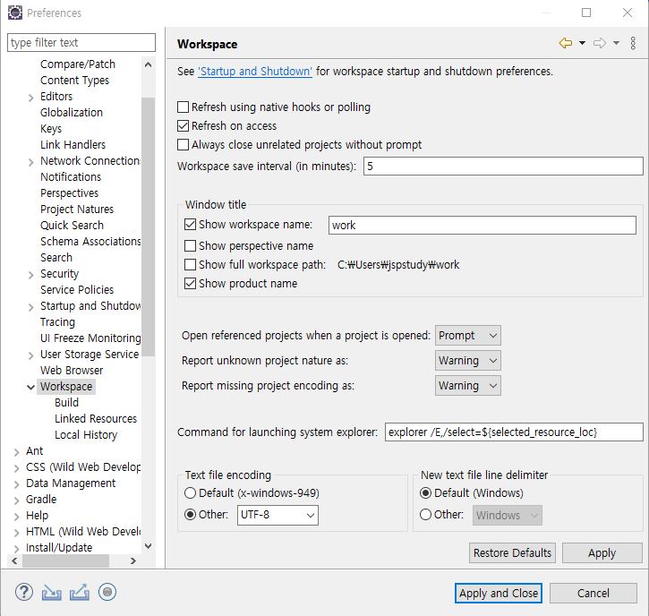Click the horizontal scroll right arrow
Viewport: 649px width, 616px height.
132,561
